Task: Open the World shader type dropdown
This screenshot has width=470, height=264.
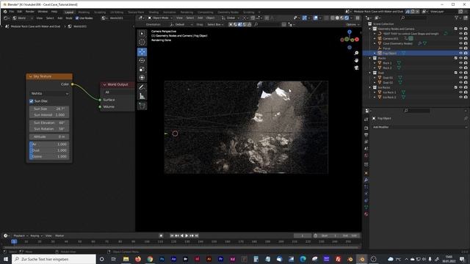Action: 23,18
